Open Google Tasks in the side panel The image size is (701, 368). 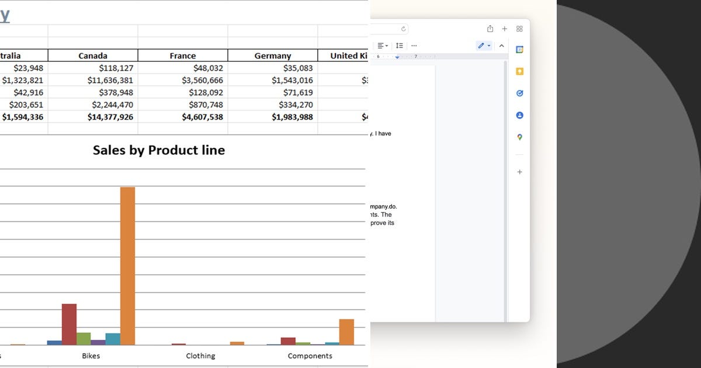(519, 93)
